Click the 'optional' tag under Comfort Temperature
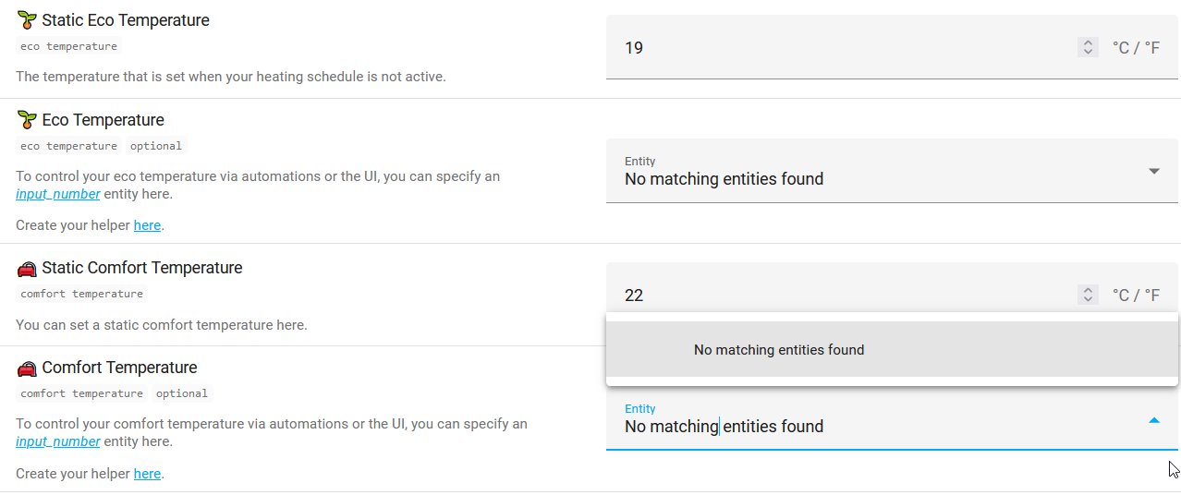This screenshot has width=1181, height=495. click(182, 393)
